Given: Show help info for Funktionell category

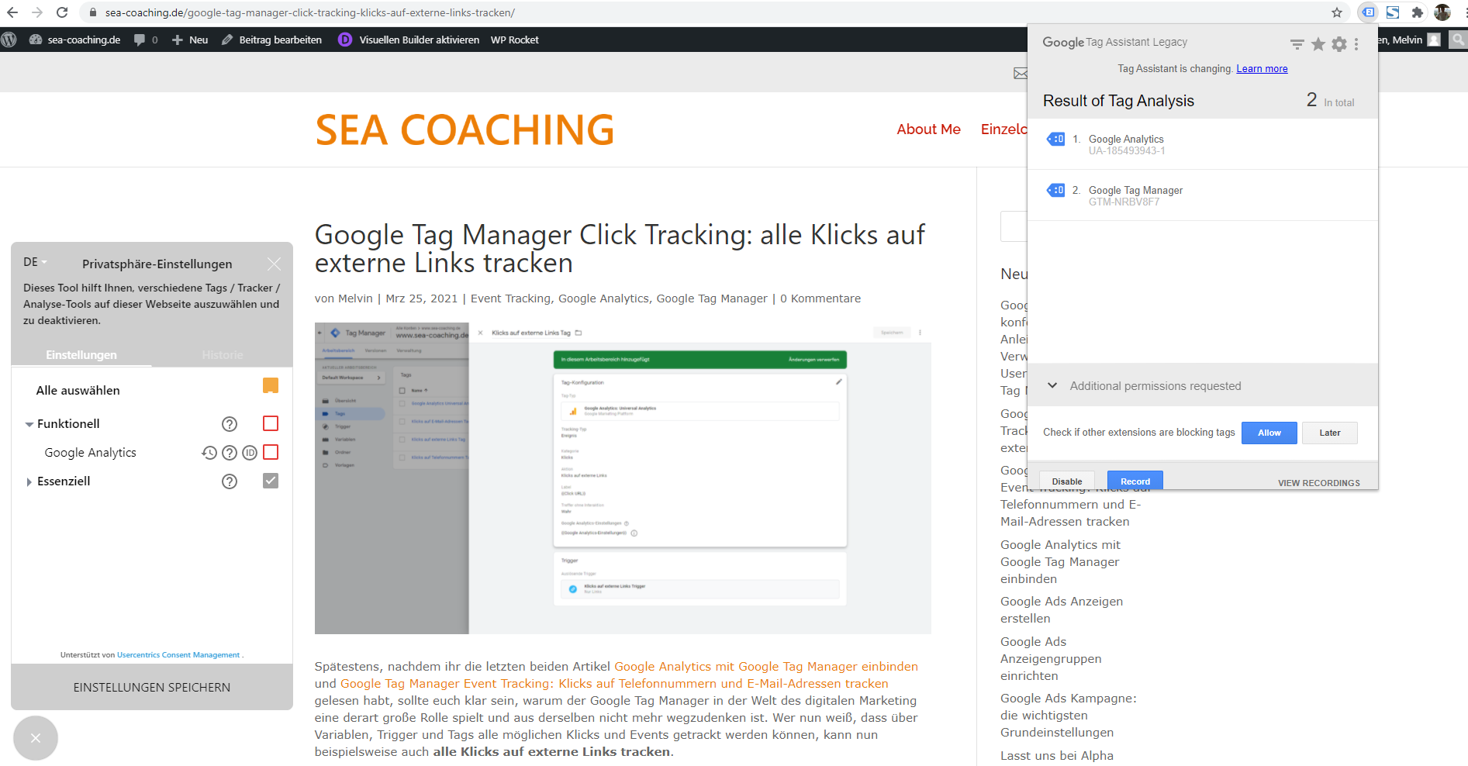Looking at the screenshot, I should pyautogui.click(x=230, y=424).
